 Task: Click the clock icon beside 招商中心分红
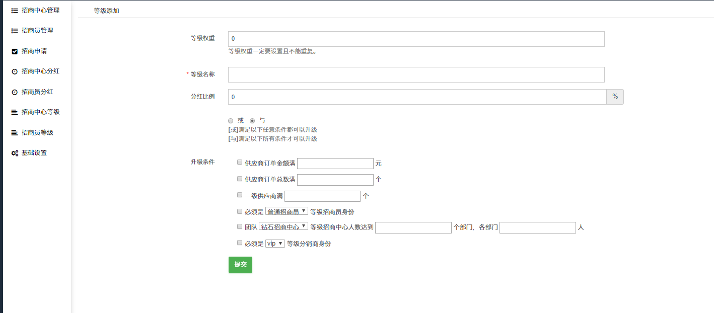pos(15,71)
